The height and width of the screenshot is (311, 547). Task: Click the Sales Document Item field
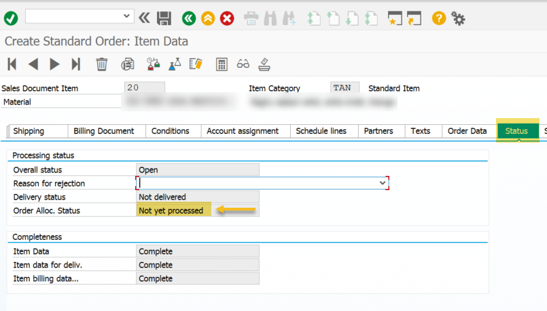pos(145,88)
